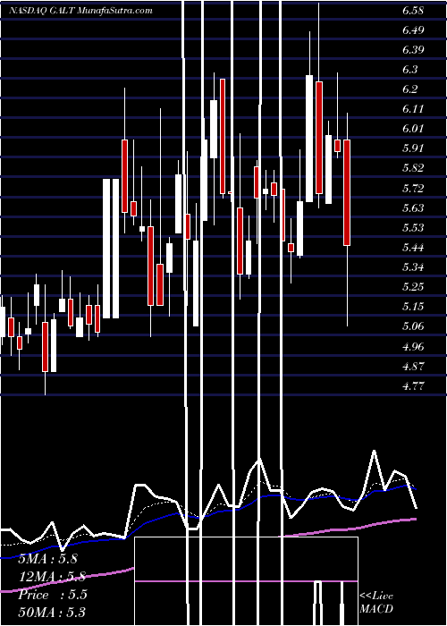The width and height of the screenshot is (447, 626).
Task: Click the 12MA : 5.8 legend entry
Action: [x=52, y=576]
